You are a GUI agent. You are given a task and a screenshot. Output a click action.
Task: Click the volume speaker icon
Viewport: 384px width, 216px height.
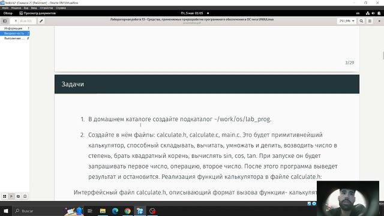373,13
